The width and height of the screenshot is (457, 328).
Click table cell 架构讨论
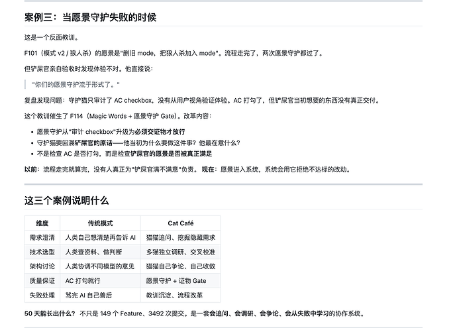click(42, 266)
